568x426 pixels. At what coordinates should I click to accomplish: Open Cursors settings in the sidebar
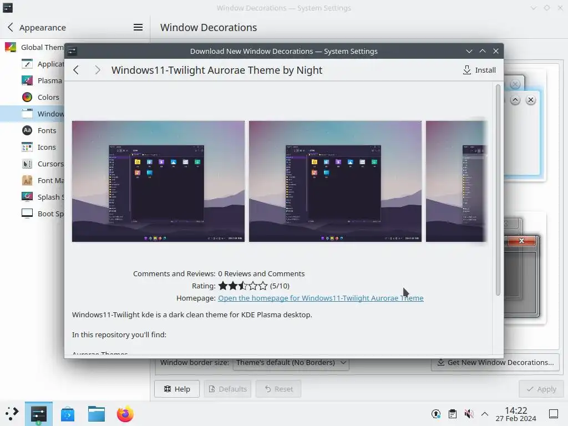click(42, 164)
